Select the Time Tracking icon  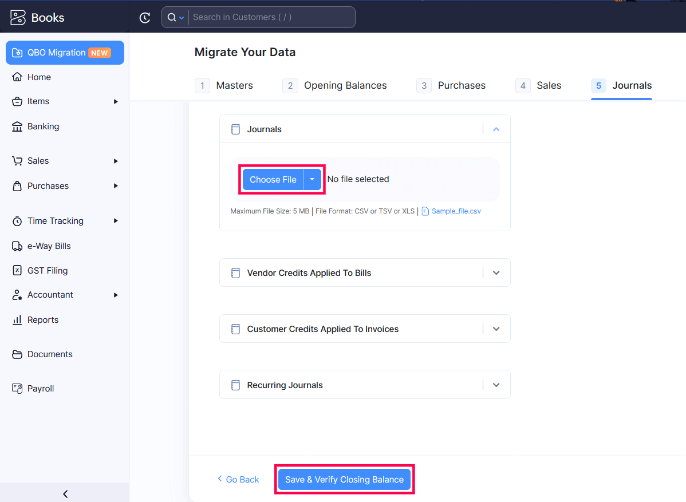click(17, 220)
